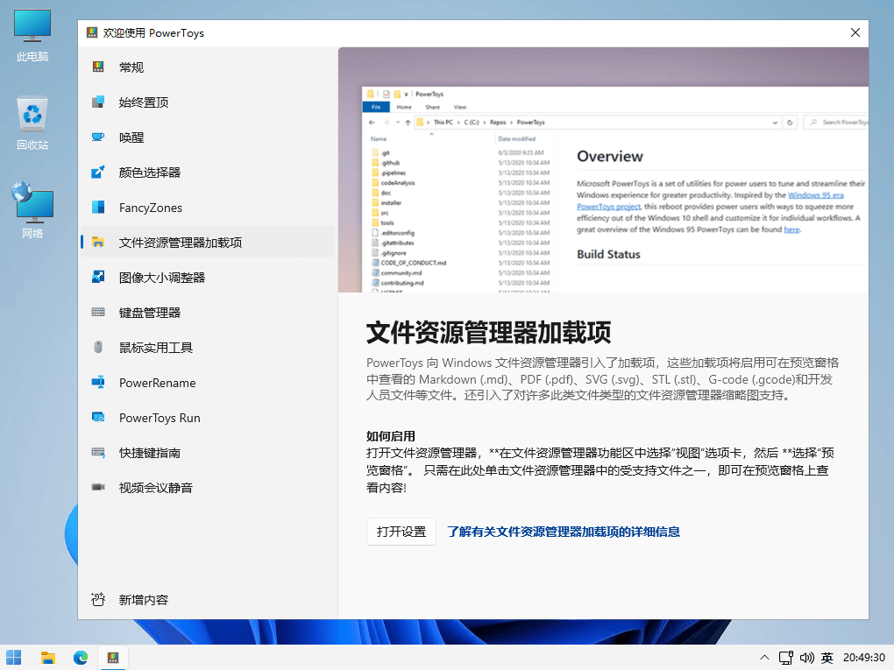Go to the 常规 page
Screen dimensions: 894x670
coord(208,67)
